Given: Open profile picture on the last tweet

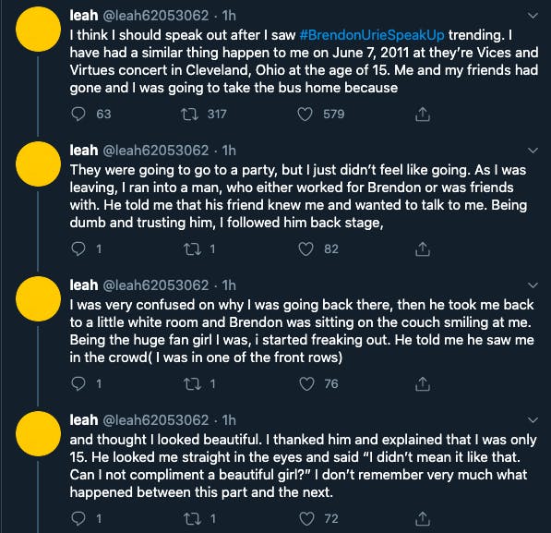Looking at the screenshot, I should pyautogui.click(x=38, y=433).
